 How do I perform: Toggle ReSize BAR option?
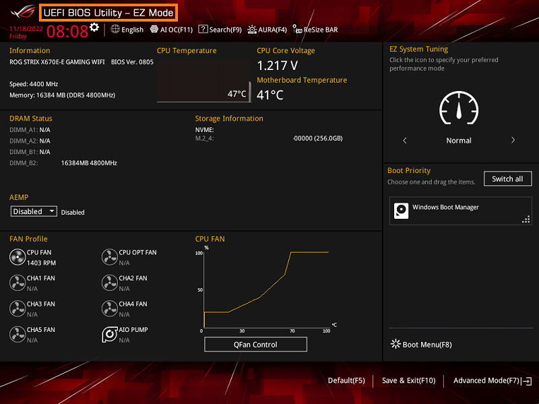click(315, 30)
